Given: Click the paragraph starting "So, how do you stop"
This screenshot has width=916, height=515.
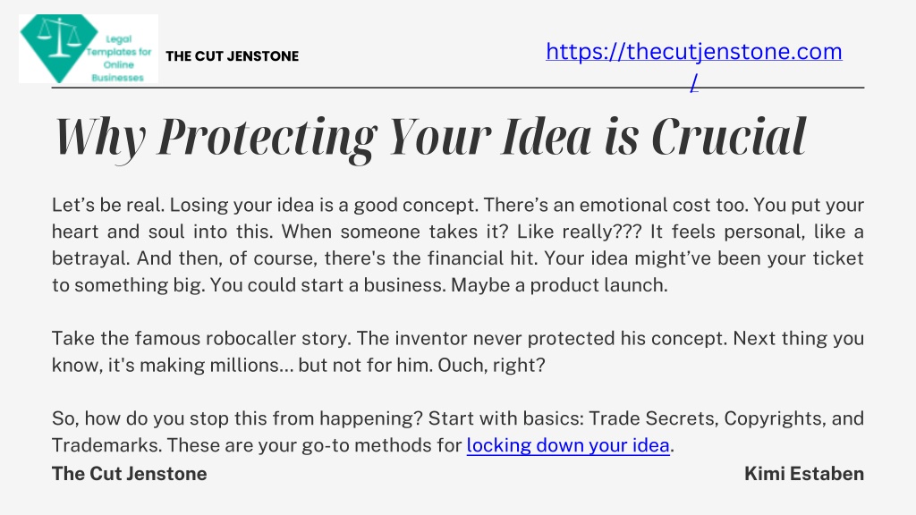Looking at the screenshot, I should (x=458, y=432).
